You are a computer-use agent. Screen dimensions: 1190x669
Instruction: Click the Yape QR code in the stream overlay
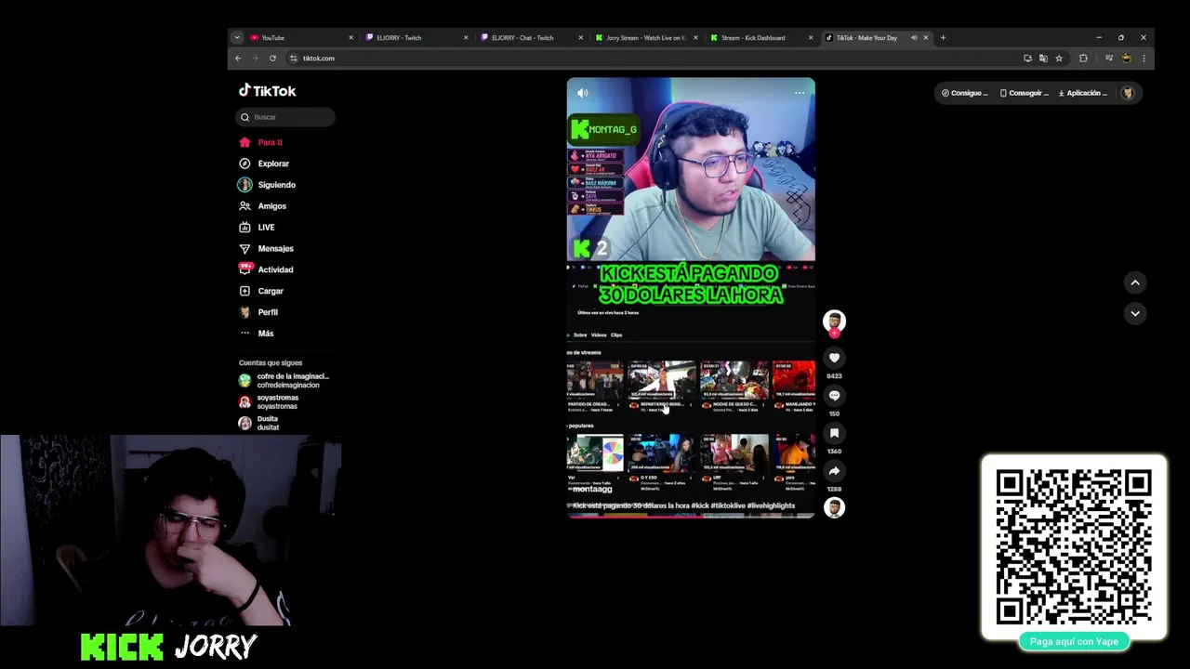pyautogui.click(x=1074, y=547)
